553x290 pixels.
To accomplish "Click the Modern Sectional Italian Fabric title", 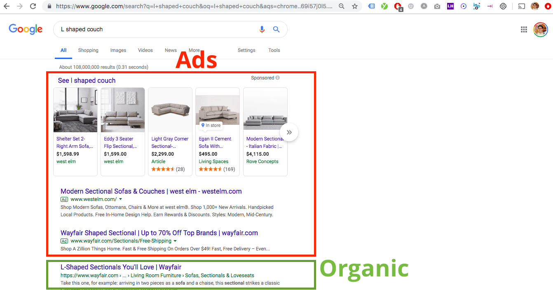I will pos(264,143).
